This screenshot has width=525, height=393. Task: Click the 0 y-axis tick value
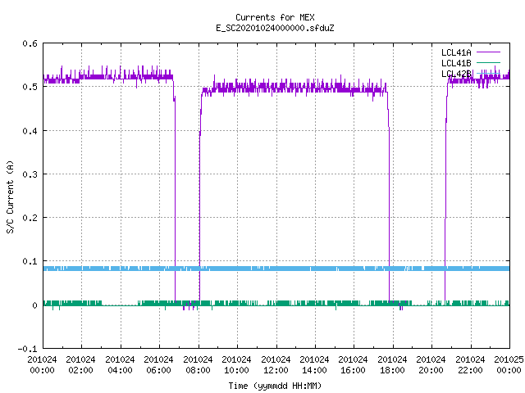(34, 305)
